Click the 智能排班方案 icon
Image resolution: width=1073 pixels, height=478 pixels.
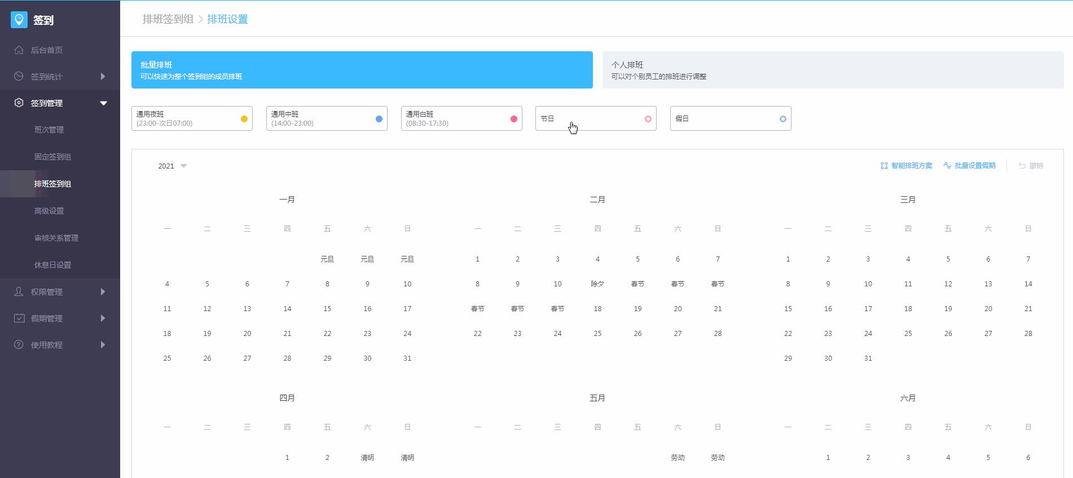pyautogui.click(x=884, y=166)
